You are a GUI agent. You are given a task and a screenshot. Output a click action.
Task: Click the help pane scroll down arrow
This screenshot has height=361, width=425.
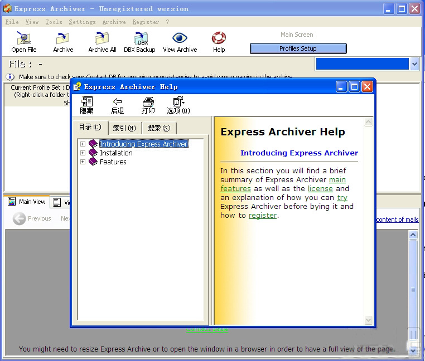click(368, 320)
